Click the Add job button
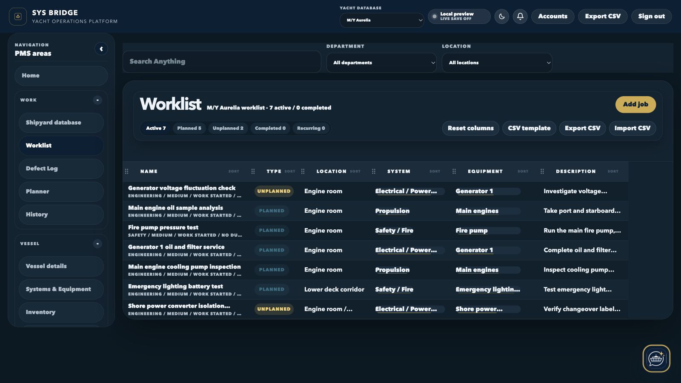This screenshot has width=681, height=383. click(635, 105)
